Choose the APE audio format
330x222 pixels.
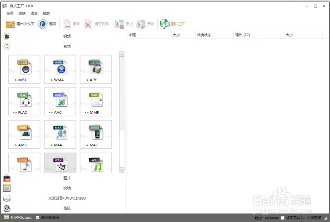tap(95, 69)
